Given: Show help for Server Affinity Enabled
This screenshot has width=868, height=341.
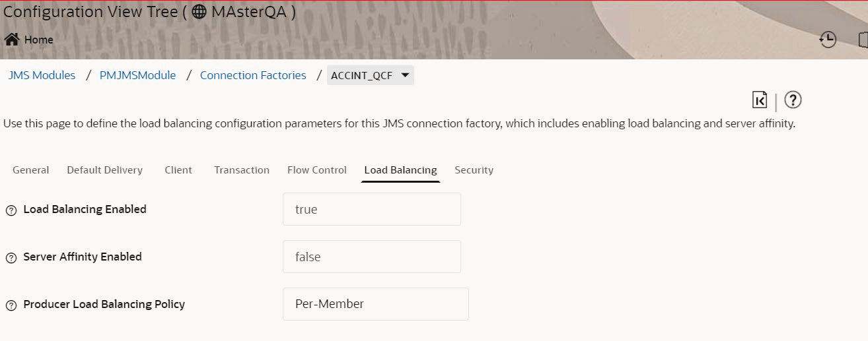Looking at the screenshot, I should 11,258.
